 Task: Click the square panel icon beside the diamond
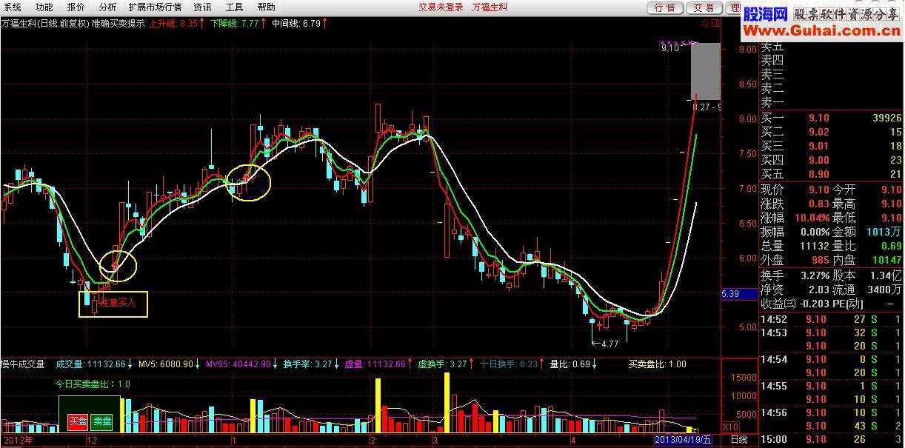click(x=715, y=23)
